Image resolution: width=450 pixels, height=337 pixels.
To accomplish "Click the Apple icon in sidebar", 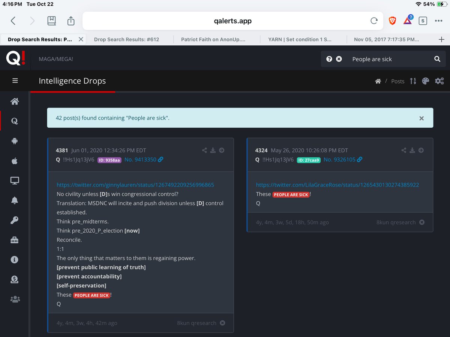I will tap(15, 161).
